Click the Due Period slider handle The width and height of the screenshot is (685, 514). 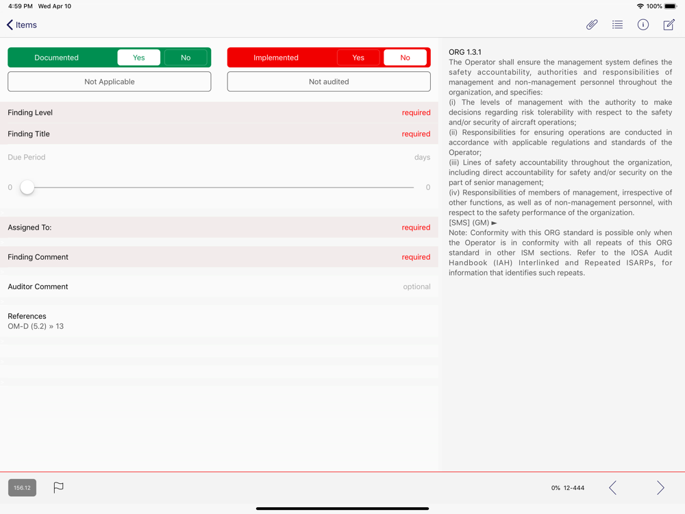click(27, 188)
